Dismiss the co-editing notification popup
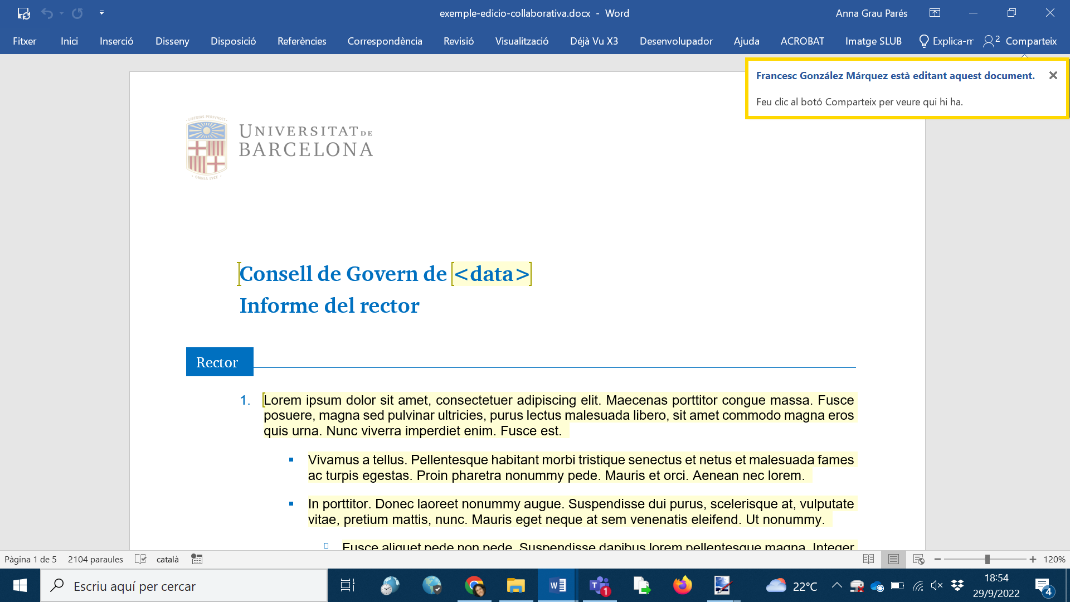 (1053, 75)
